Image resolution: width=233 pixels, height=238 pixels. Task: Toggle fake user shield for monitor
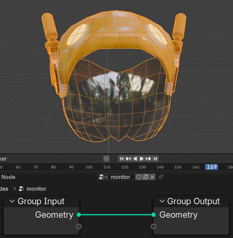(138, 177)
